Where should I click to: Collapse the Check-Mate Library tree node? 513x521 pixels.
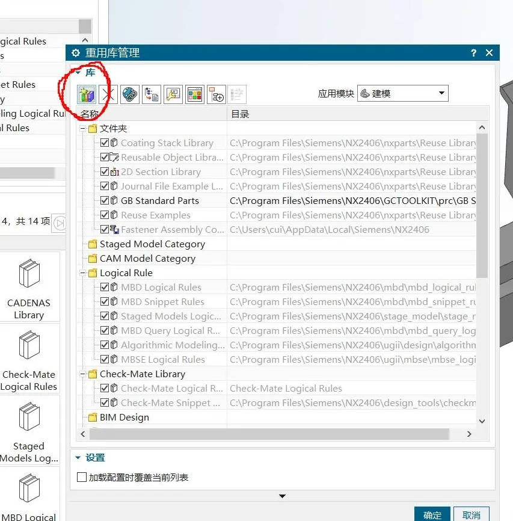pyautogui.click(x=83, y=374)
